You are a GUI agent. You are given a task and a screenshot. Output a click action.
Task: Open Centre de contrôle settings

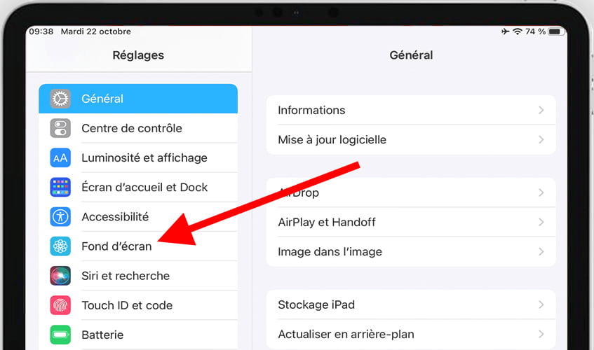pos(138,128)
